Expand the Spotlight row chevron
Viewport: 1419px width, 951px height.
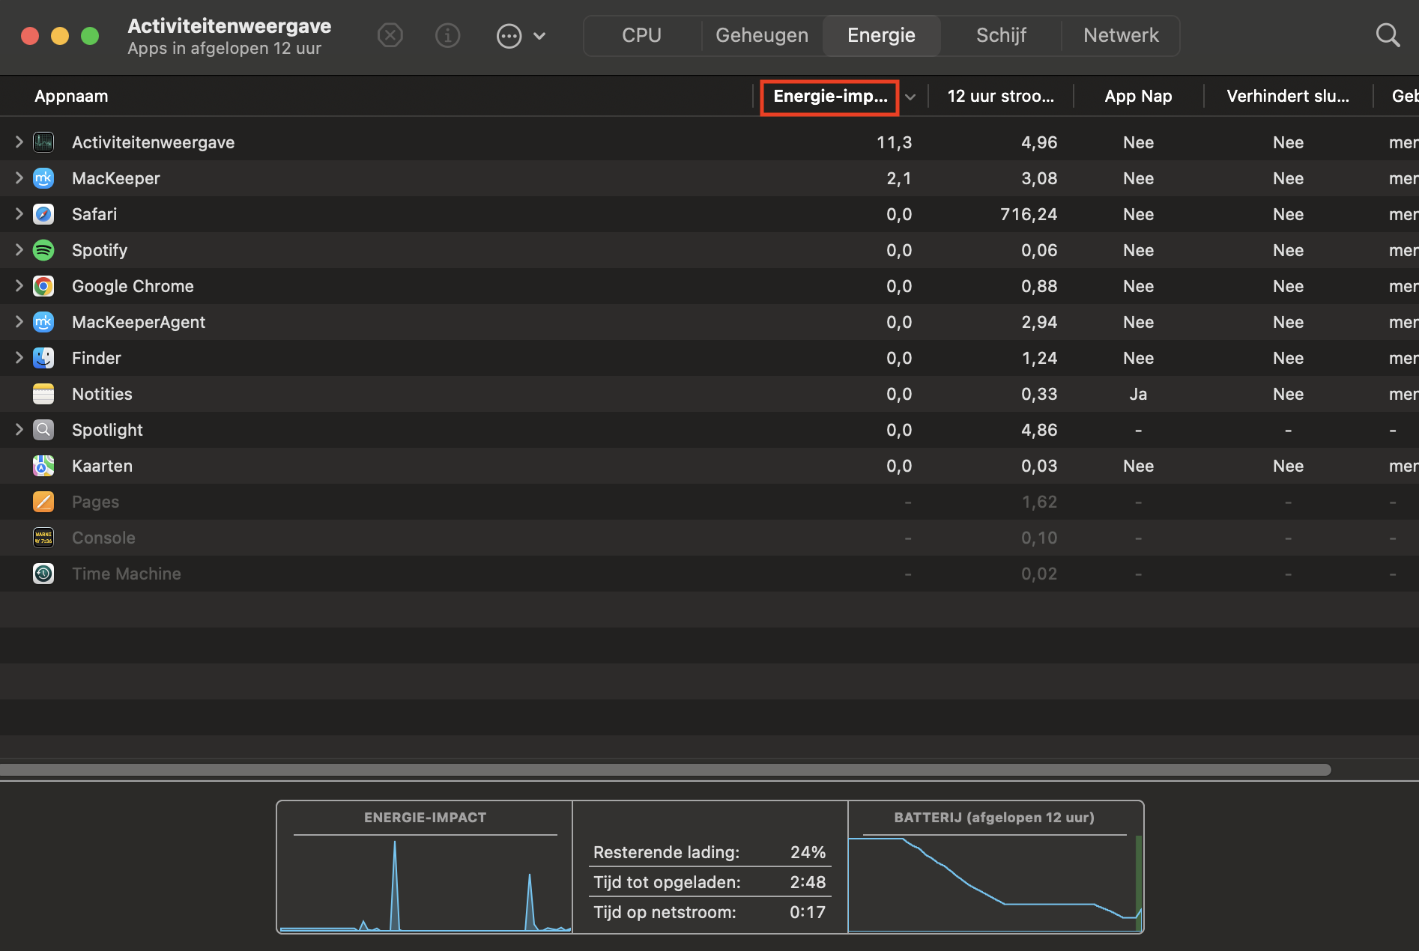tap(19, 430)
